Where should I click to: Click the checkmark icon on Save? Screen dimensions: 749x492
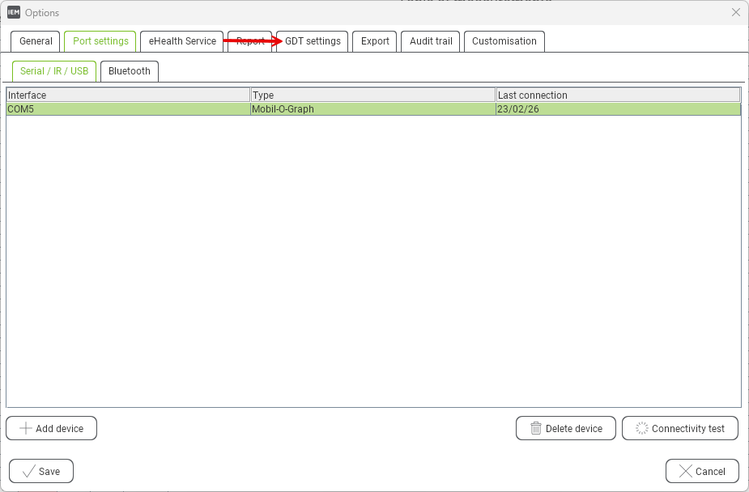[28, 471]
